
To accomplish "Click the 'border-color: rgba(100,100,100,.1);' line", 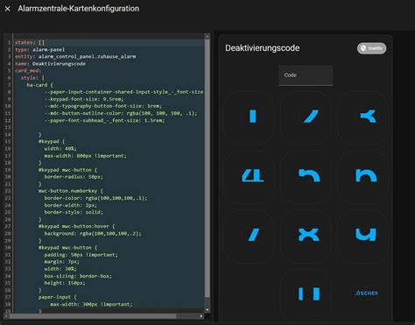I will click(95, 198).
